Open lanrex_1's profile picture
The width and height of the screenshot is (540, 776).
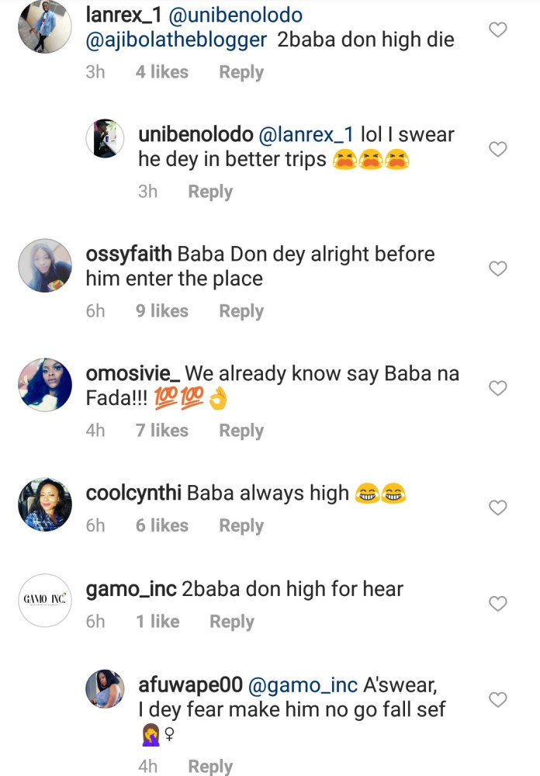pyautogui.click(x=45, y=26)
